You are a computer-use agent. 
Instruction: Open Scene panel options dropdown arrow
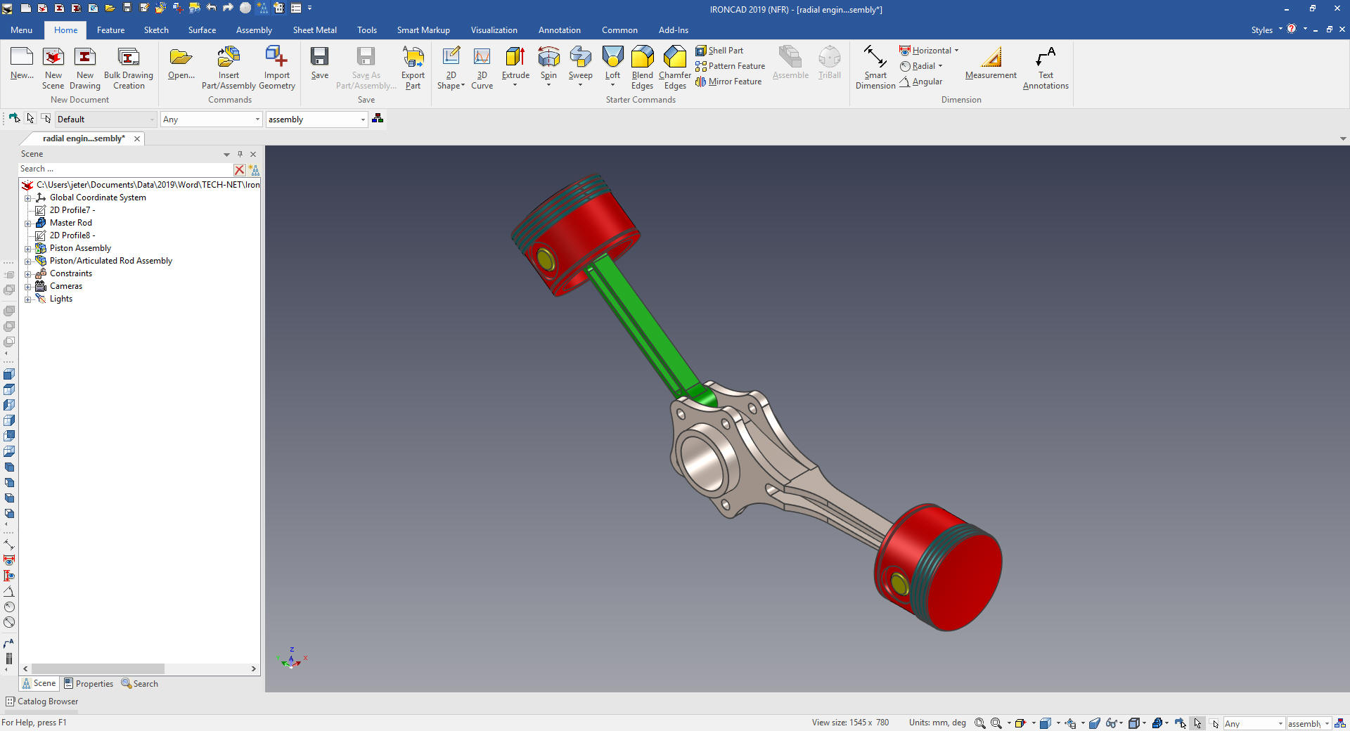226,154
